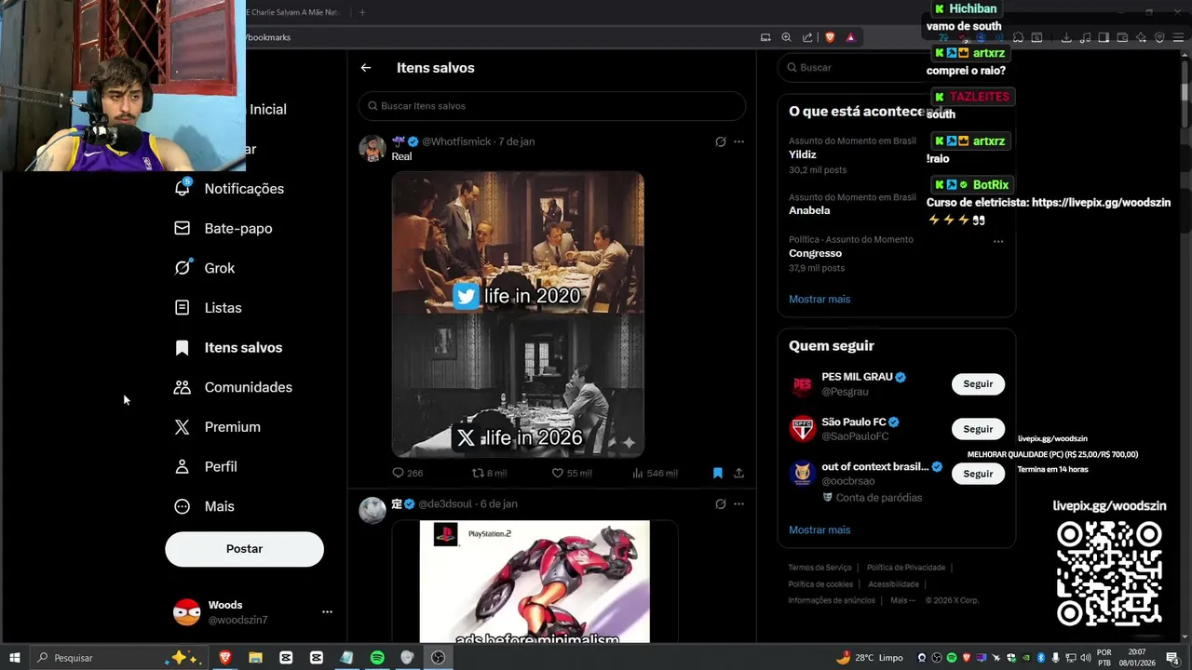Go back using the arrow beside Itens salvos
1192x670 pixels.
click(x=366, y=68)
